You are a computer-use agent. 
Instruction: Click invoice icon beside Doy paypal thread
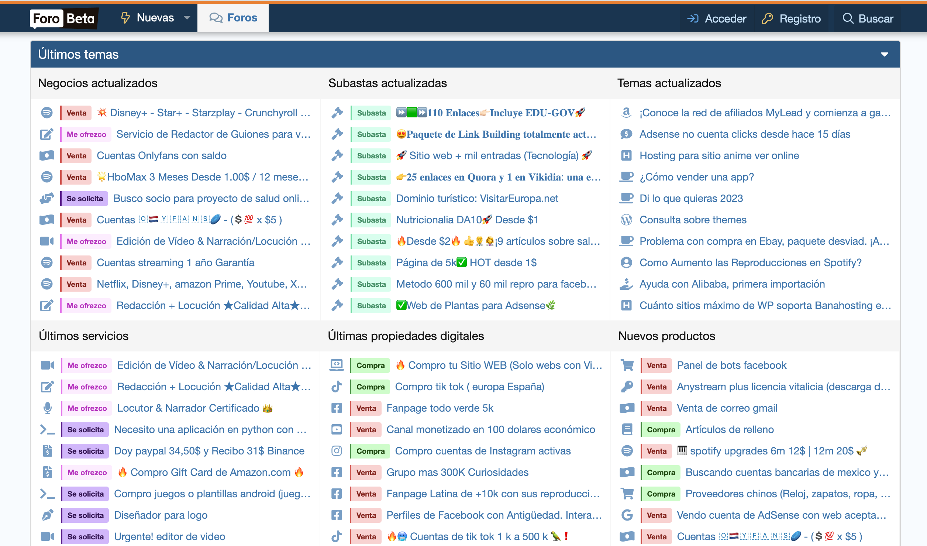[48, 451]
